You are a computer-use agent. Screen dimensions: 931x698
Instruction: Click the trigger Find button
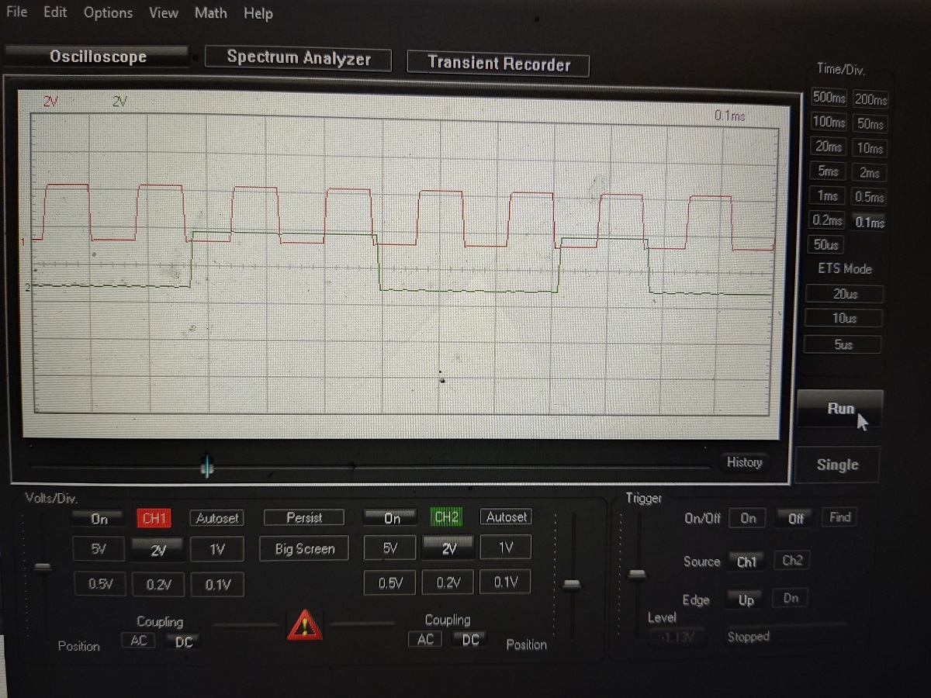(x=839, y=517)
